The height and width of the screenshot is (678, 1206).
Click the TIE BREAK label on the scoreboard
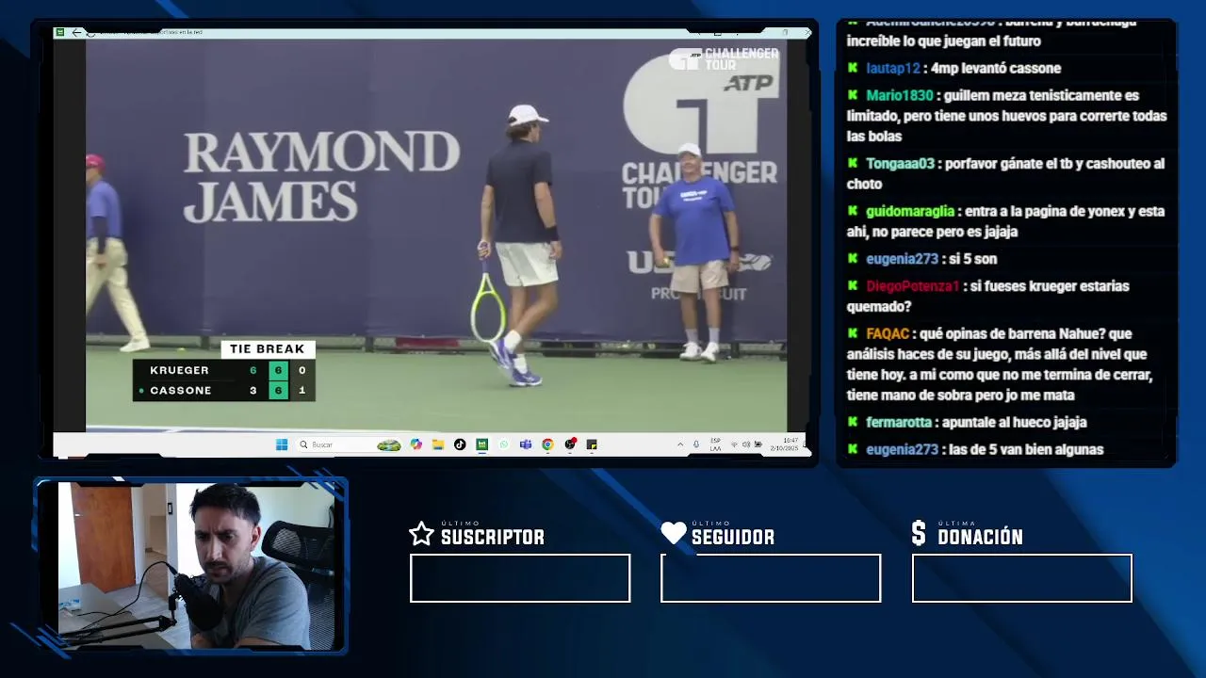click(x=268, y=349)
